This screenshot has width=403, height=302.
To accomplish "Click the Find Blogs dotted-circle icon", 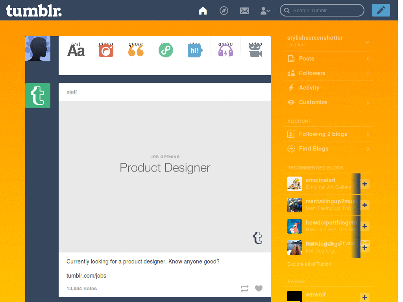I will [x=291, y=149].
